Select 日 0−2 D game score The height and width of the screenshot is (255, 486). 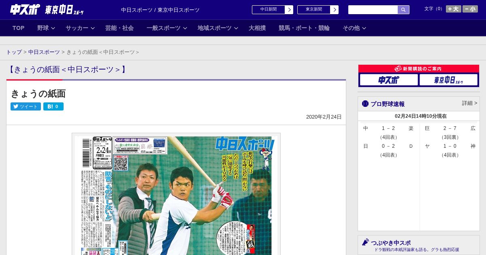pos(388,146)
